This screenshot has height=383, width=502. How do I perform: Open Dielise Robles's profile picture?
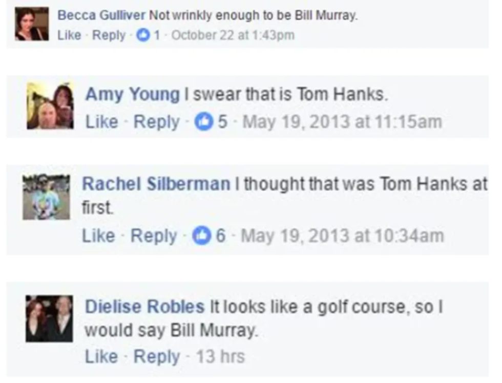pyautogui.click(x=50, y=318)
